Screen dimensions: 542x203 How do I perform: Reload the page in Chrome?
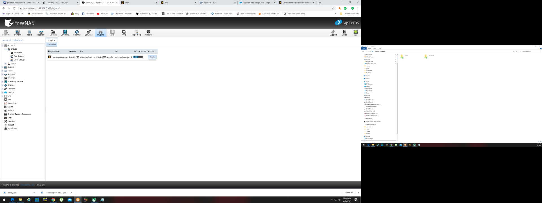14,8
